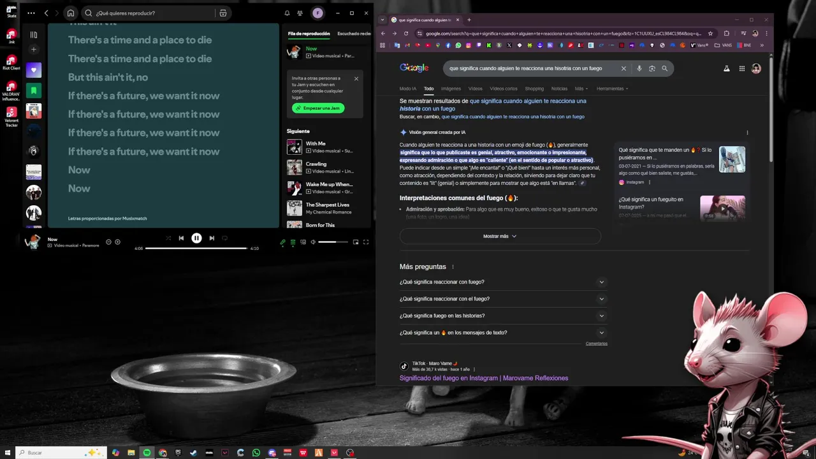Search by image with Google Lens icon
Viewport: 816px width, 459px height.
652,68
